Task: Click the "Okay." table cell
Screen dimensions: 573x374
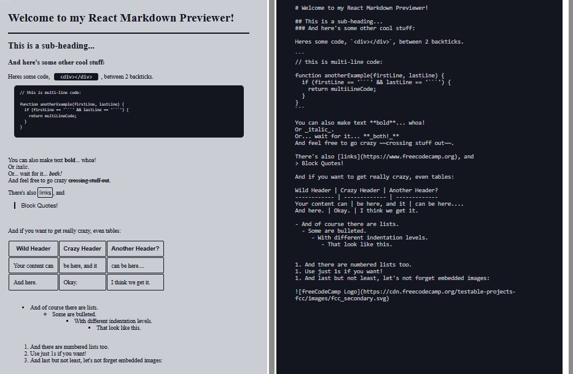Action: [x=82, y=282]
